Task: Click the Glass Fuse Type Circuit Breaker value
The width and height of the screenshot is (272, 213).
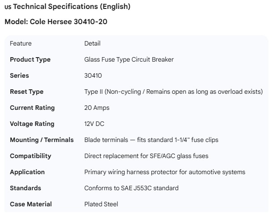Action: pos(129,59)
